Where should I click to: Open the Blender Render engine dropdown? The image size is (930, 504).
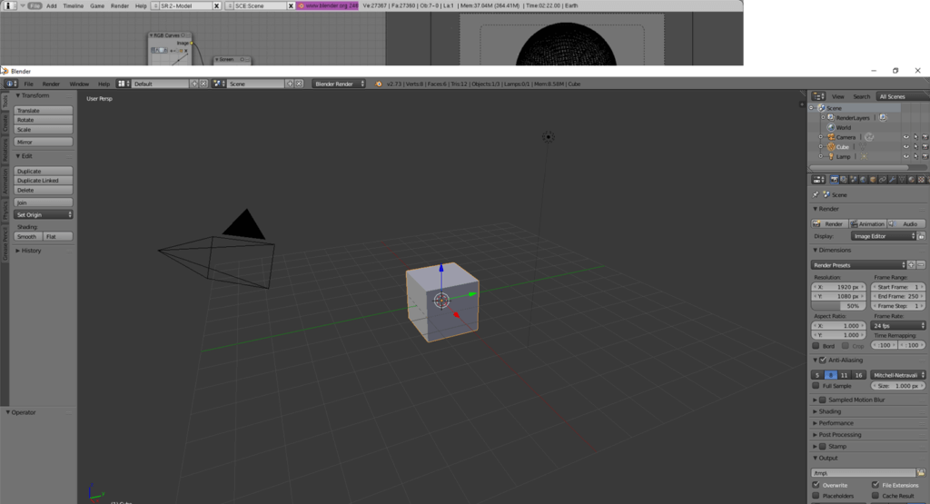coord(339,84)
